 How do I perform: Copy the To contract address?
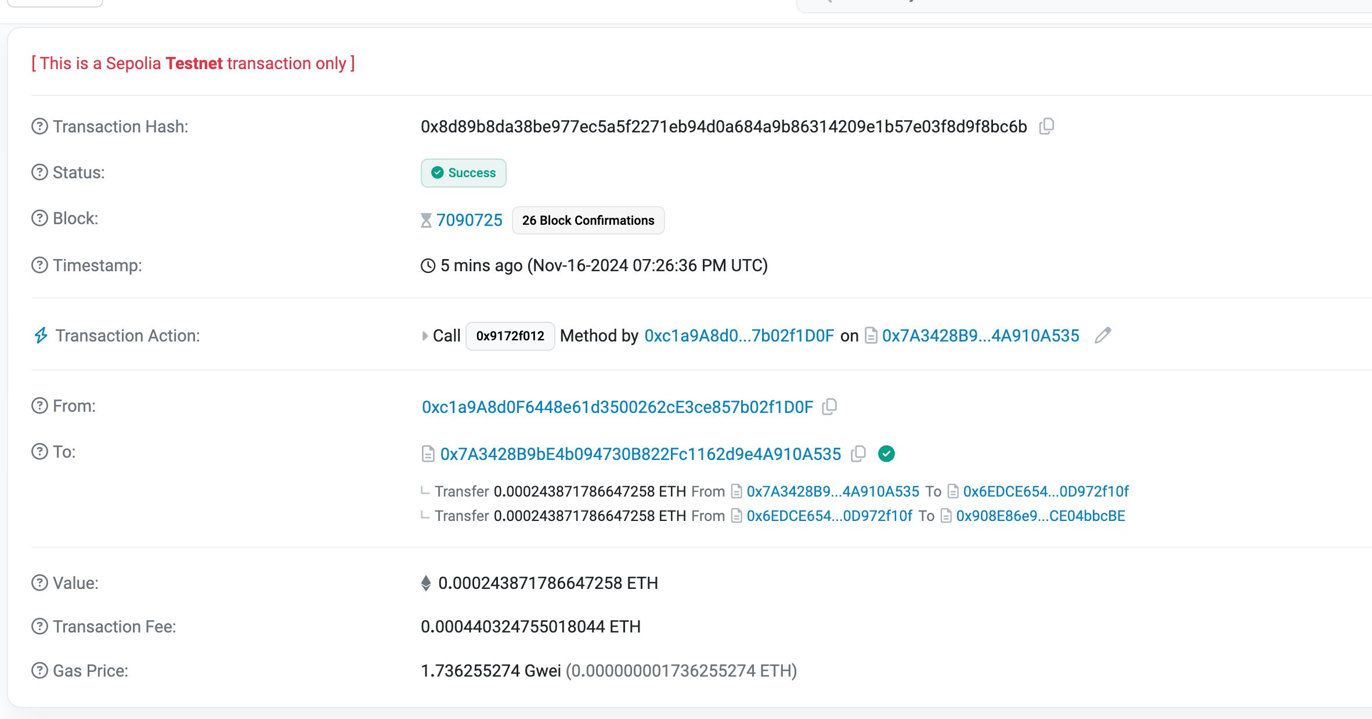click(x=858, y=454)
